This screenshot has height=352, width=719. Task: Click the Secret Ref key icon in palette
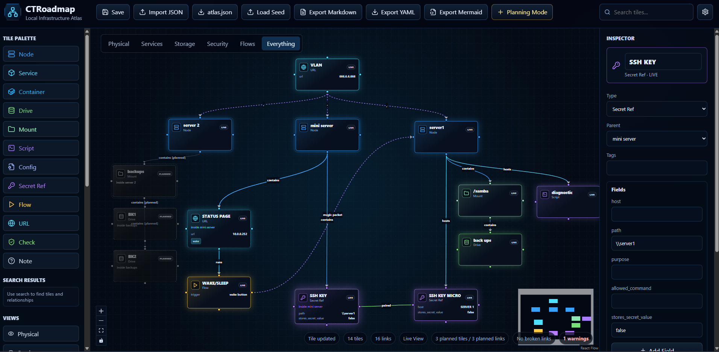pyautogui.click(x=12, y=186)
